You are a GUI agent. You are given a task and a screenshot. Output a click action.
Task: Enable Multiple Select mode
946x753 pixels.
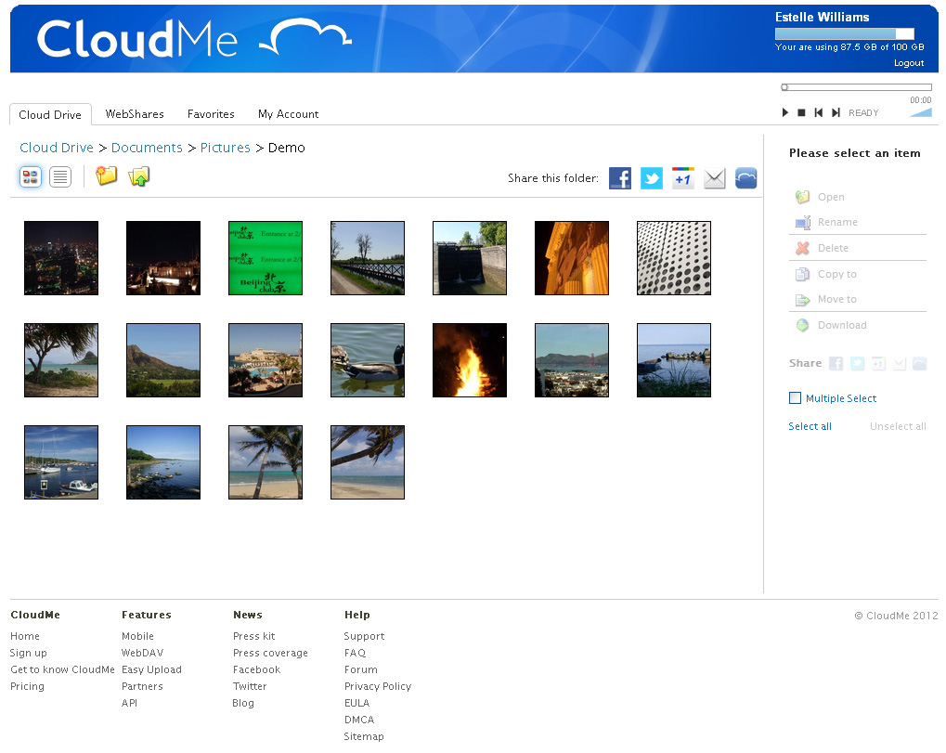(795, 397)
